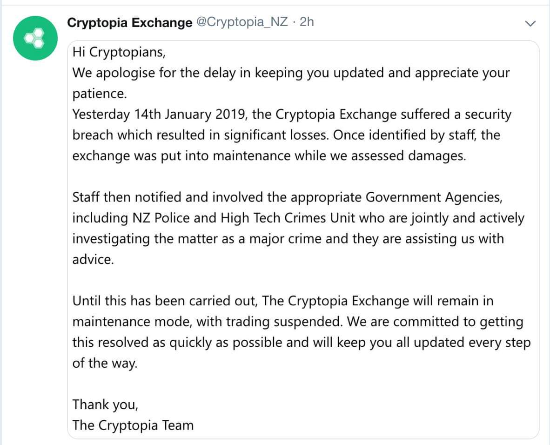This screenshot has width=550, height=445.
Task: Click the @Cryptopia_NZ handle
Action: [242, 22]
